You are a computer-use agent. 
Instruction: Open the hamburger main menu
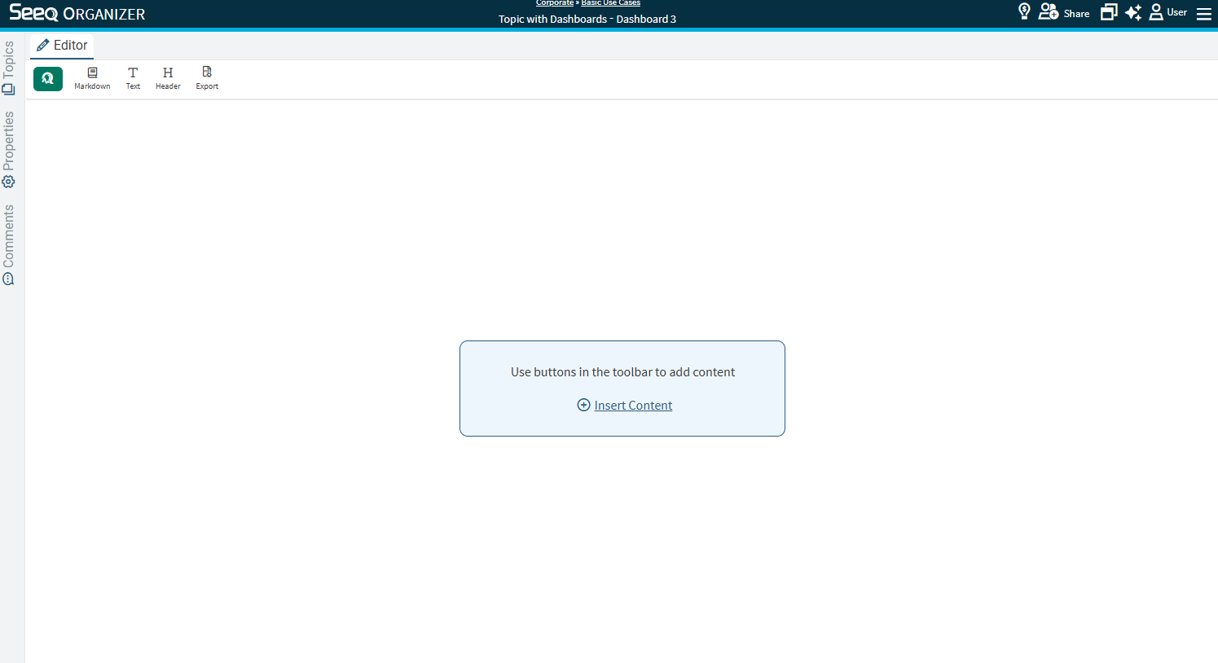(1203, 14)
